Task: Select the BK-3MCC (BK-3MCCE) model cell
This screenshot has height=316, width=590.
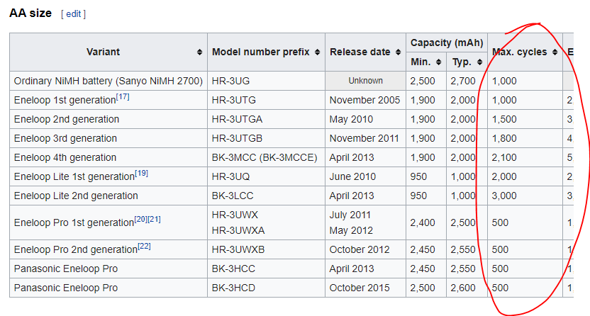Action: click(266, 157)
